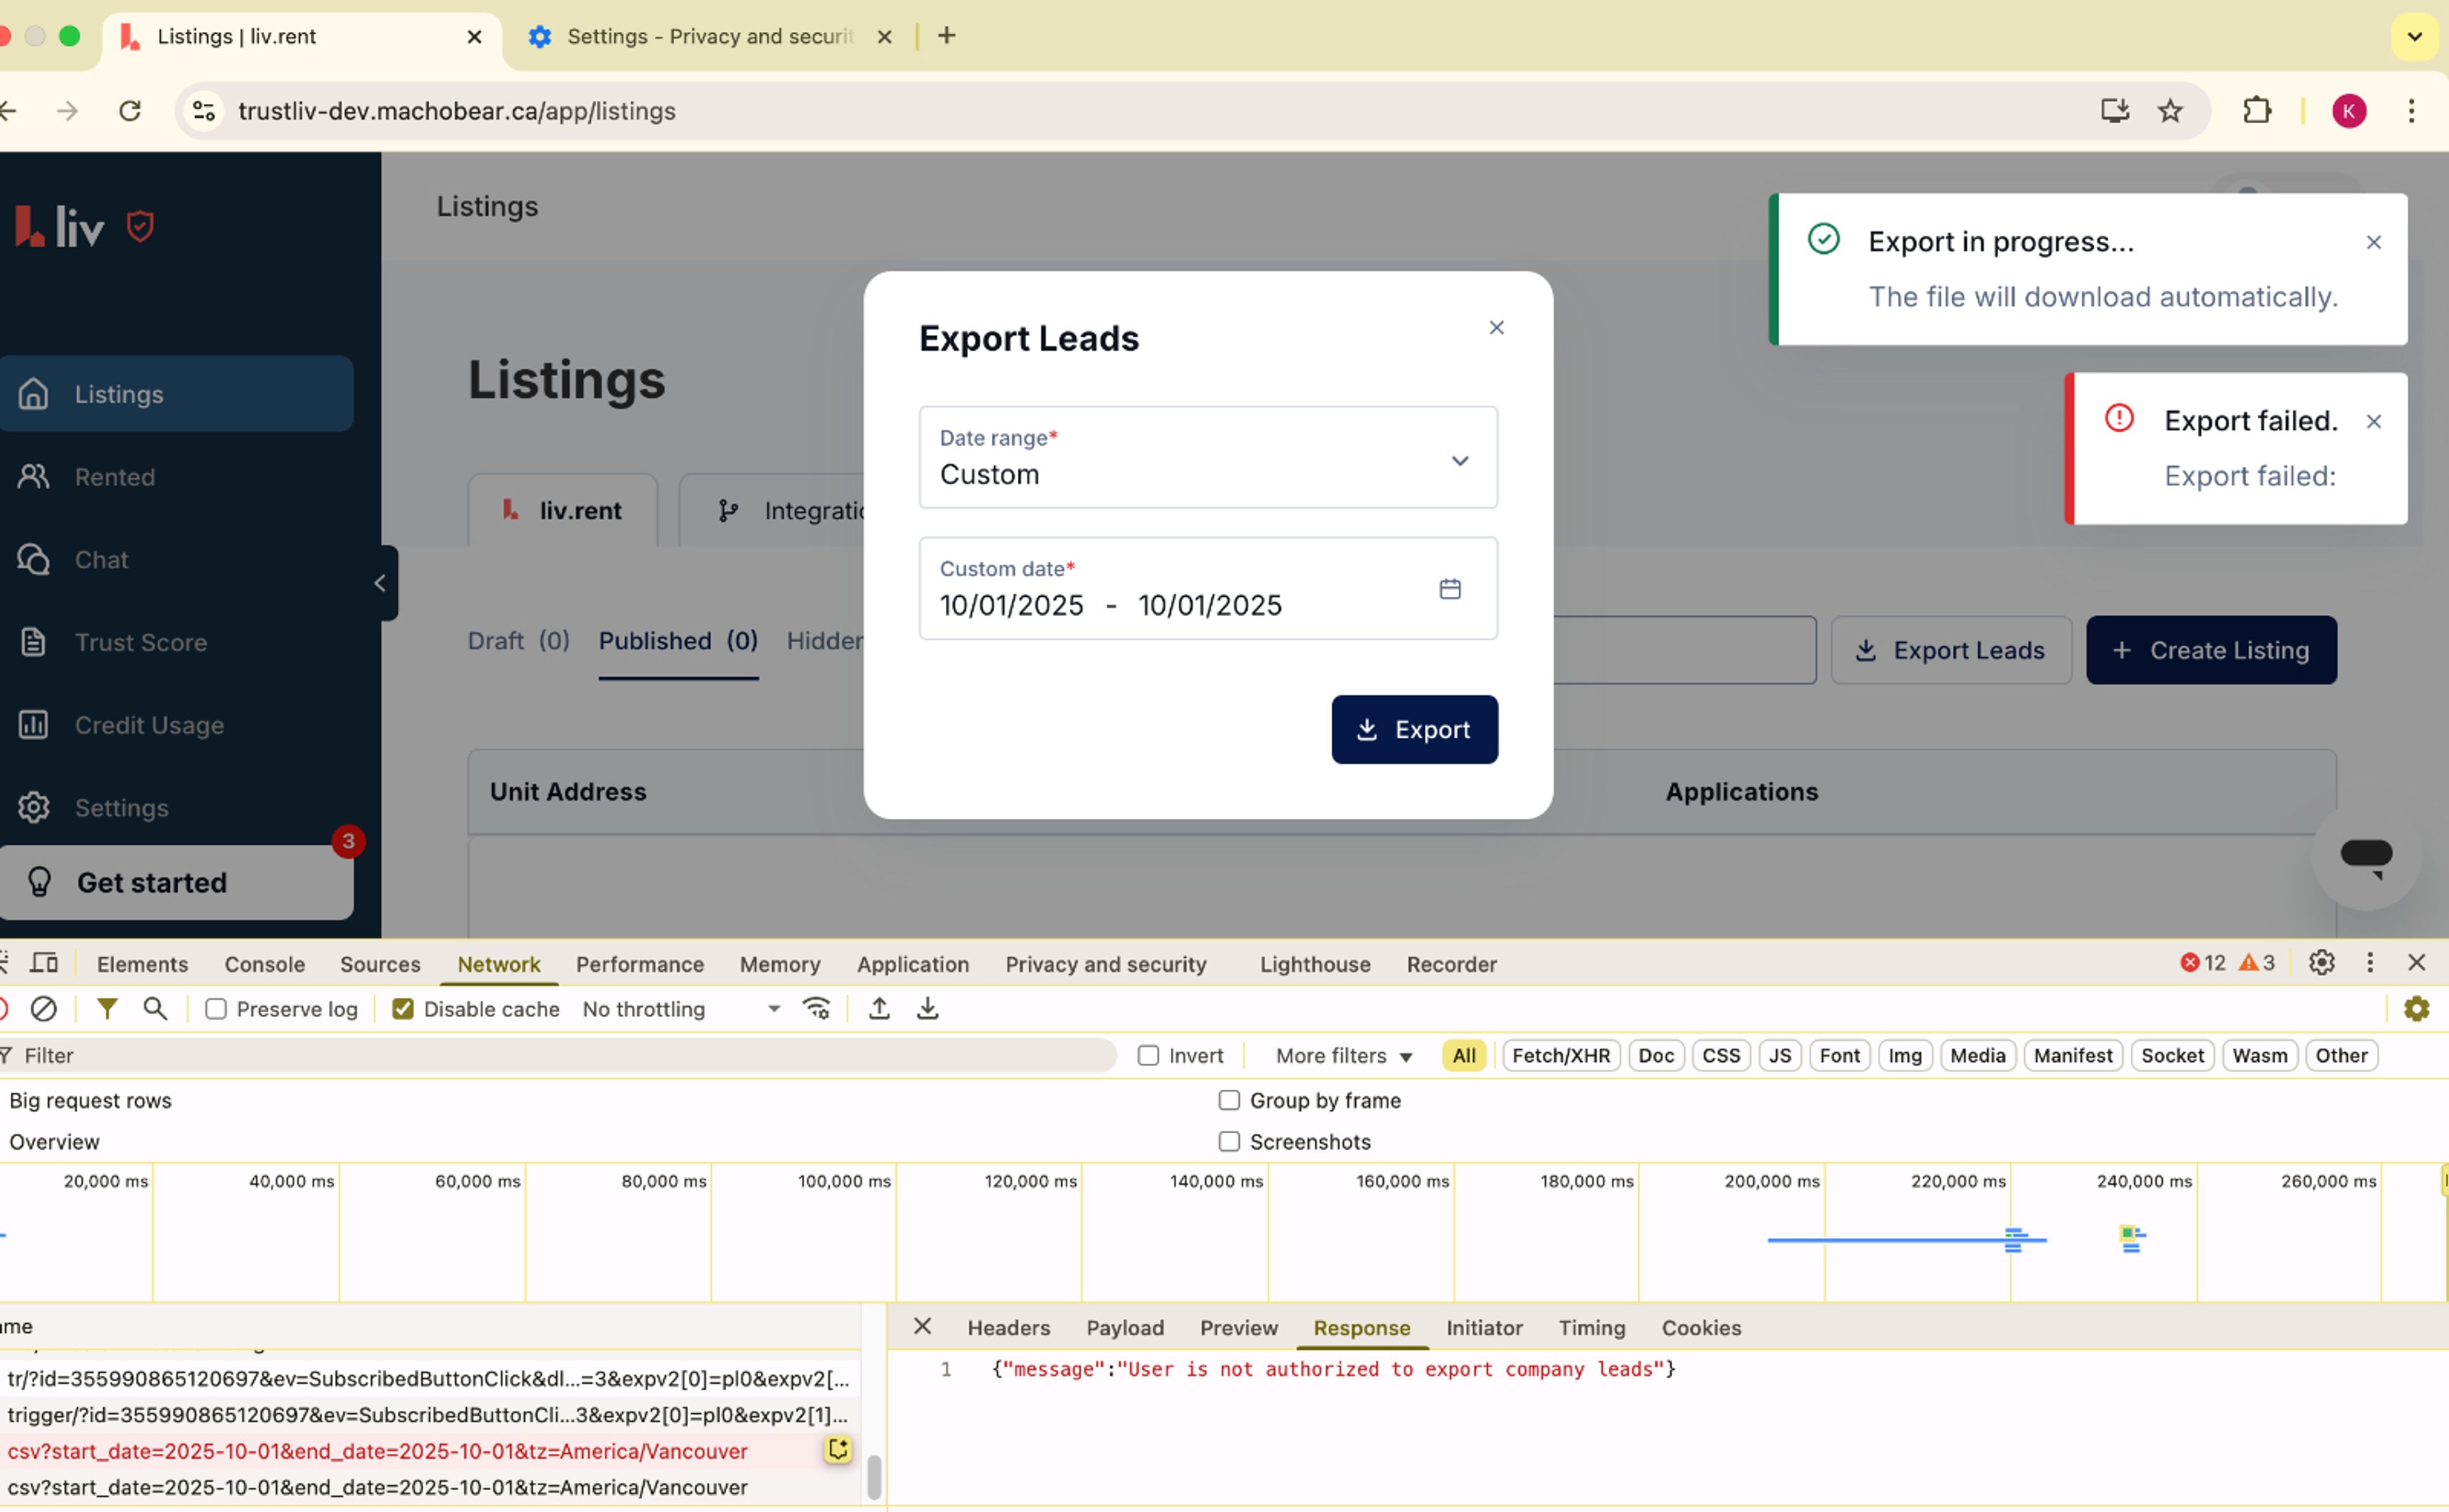Open DevTools settings gear icon
Viewport: 2449px width, 1512px height.
pos(2321,963)
